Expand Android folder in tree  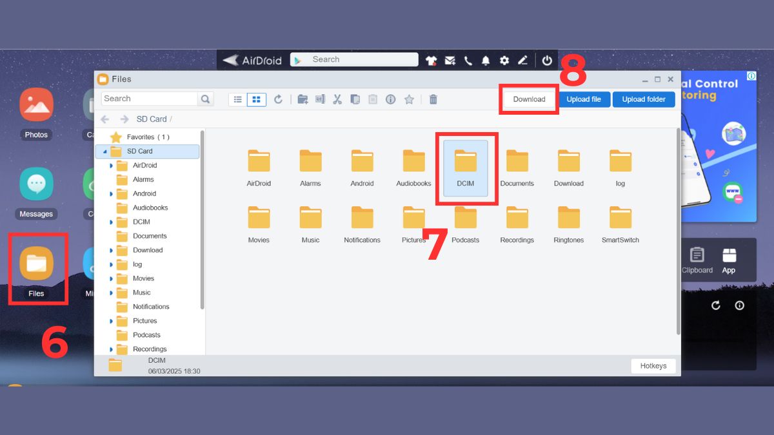[111, 194]
